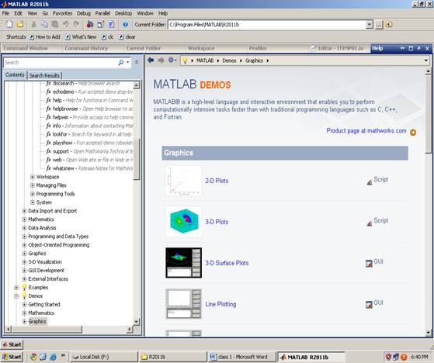Screen dimensions: 434x363
Task: Click the contents tree vertical scrollbar thumb
Action: [137, 160]
